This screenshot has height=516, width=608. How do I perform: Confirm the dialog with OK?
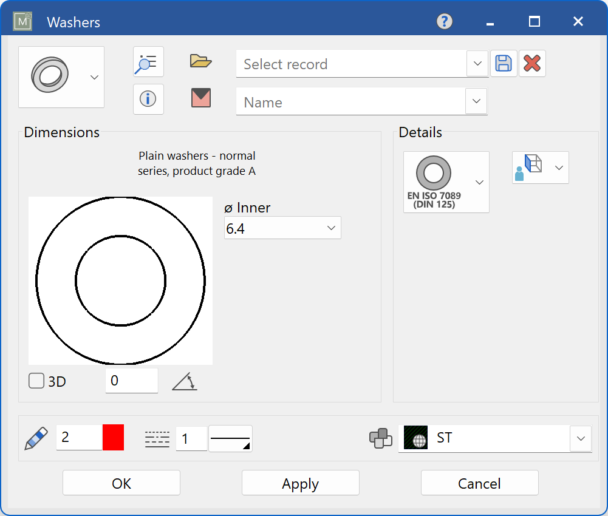click(x=121, y=483)
